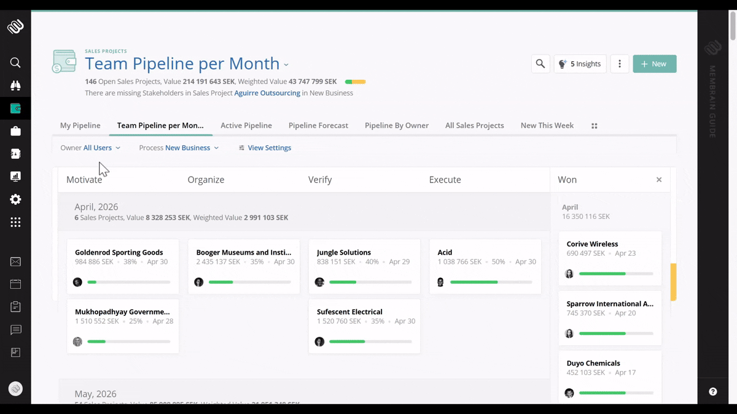Screen dimensions: 737x414
Task: Switch to the Active Pipeline tab
Action: tap(246, 125)
